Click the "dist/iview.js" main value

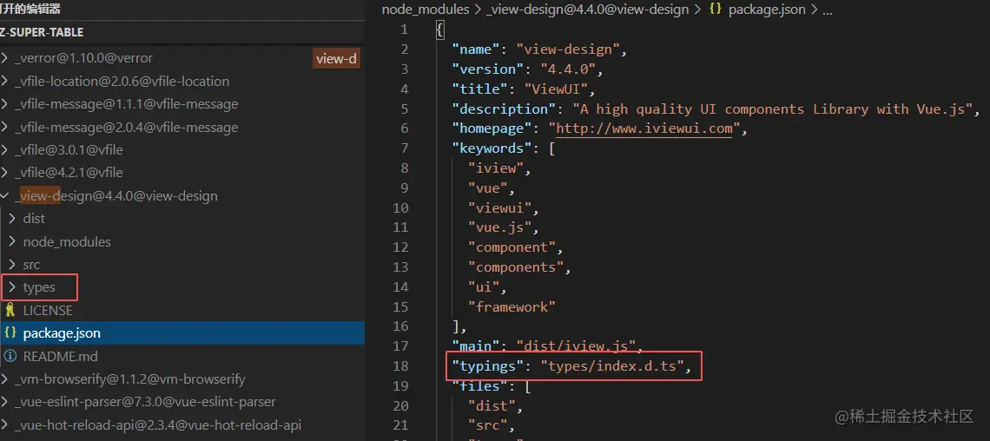coord(576,346)
